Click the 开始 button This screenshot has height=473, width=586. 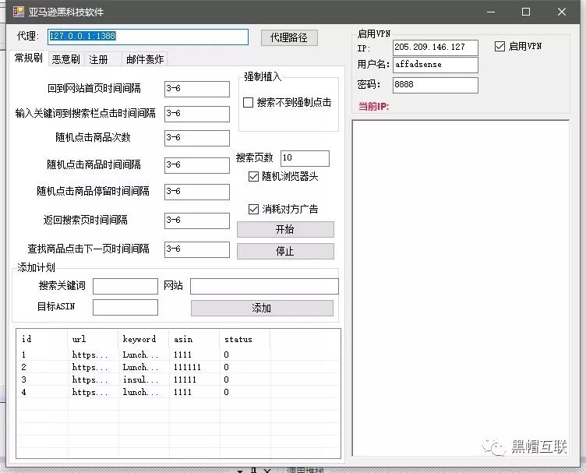pyautogui.click(x=285, y=229)
